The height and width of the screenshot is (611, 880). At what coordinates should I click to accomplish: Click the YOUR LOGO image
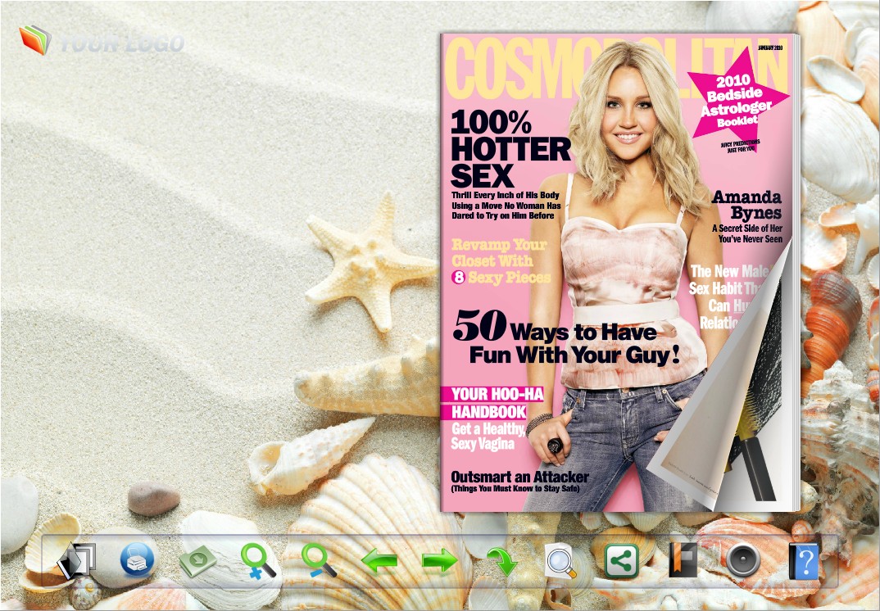click(102, 40)
